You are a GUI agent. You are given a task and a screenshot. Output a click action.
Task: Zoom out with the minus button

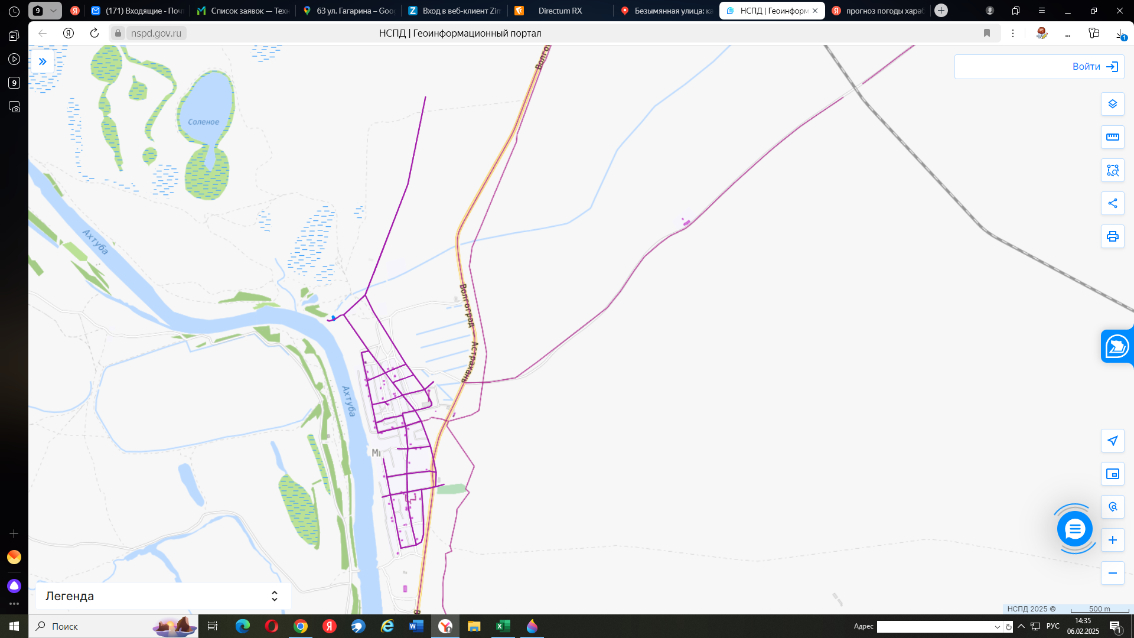click(x=1112, y=573)
